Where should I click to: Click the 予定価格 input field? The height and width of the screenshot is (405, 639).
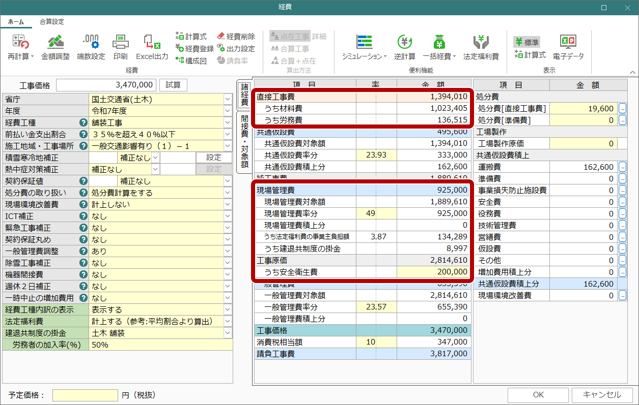pos(85,395)
